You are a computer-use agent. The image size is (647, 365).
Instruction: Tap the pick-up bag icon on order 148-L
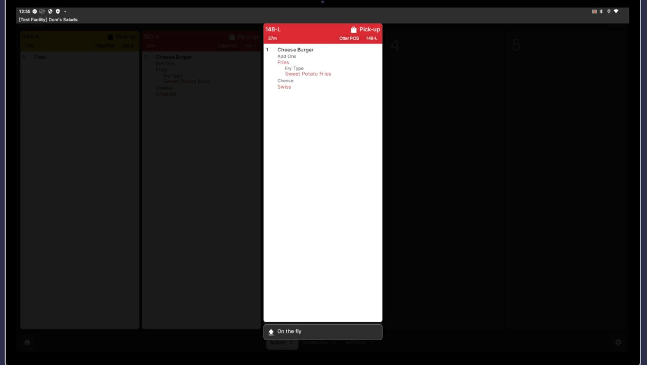pyautogui.click(x=353, y=30)
